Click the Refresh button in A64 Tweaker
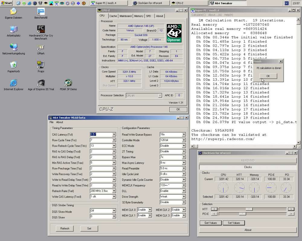302x241 pixels. coord(65,228)
